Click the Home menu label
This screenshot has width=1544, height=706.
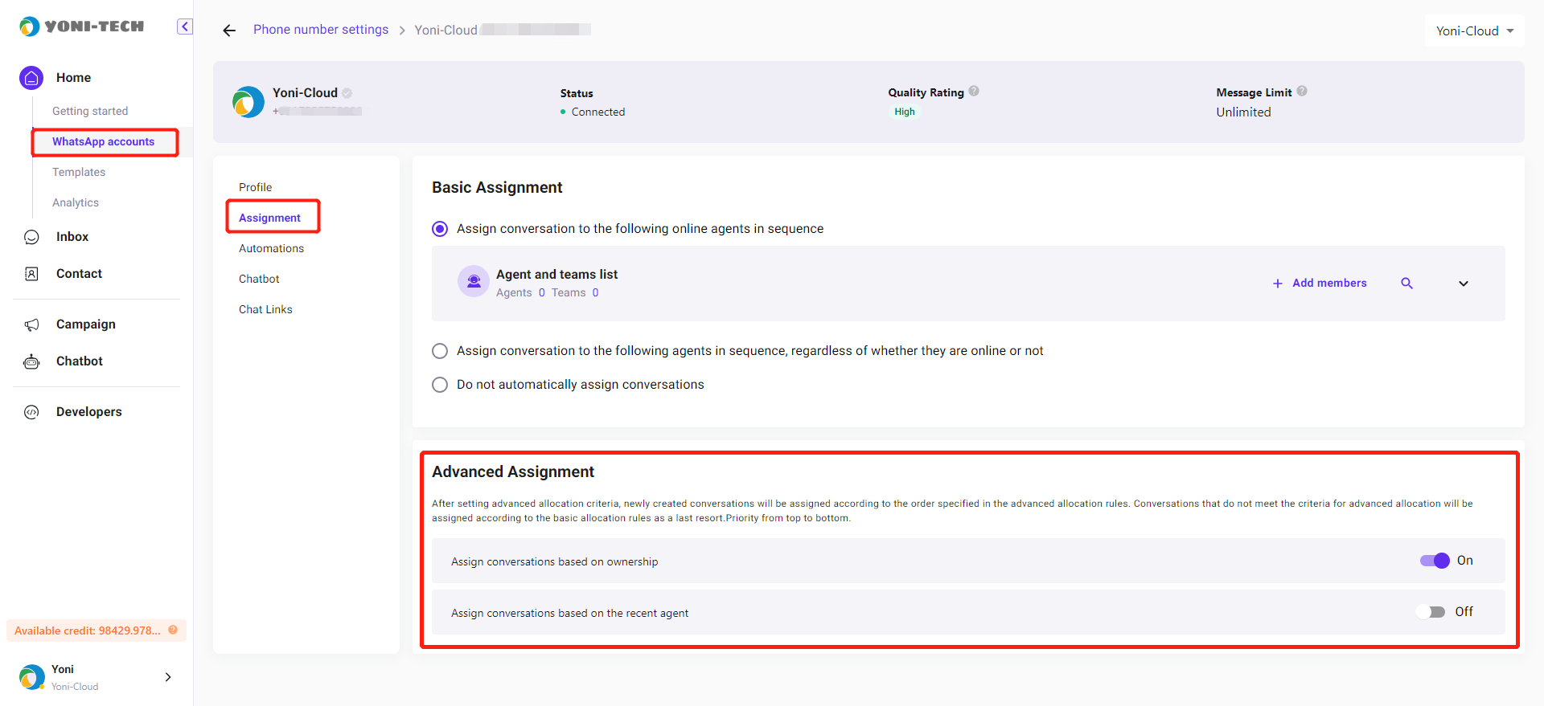click(x=73, y=78)
